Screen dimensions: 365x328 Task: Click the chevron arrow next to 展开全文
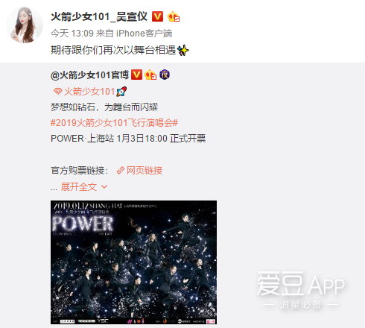click(x=104, y=187)
